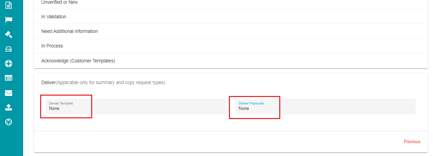
Task: Open the Deliver Template dropdown
Action: click(x=136, y=106)
